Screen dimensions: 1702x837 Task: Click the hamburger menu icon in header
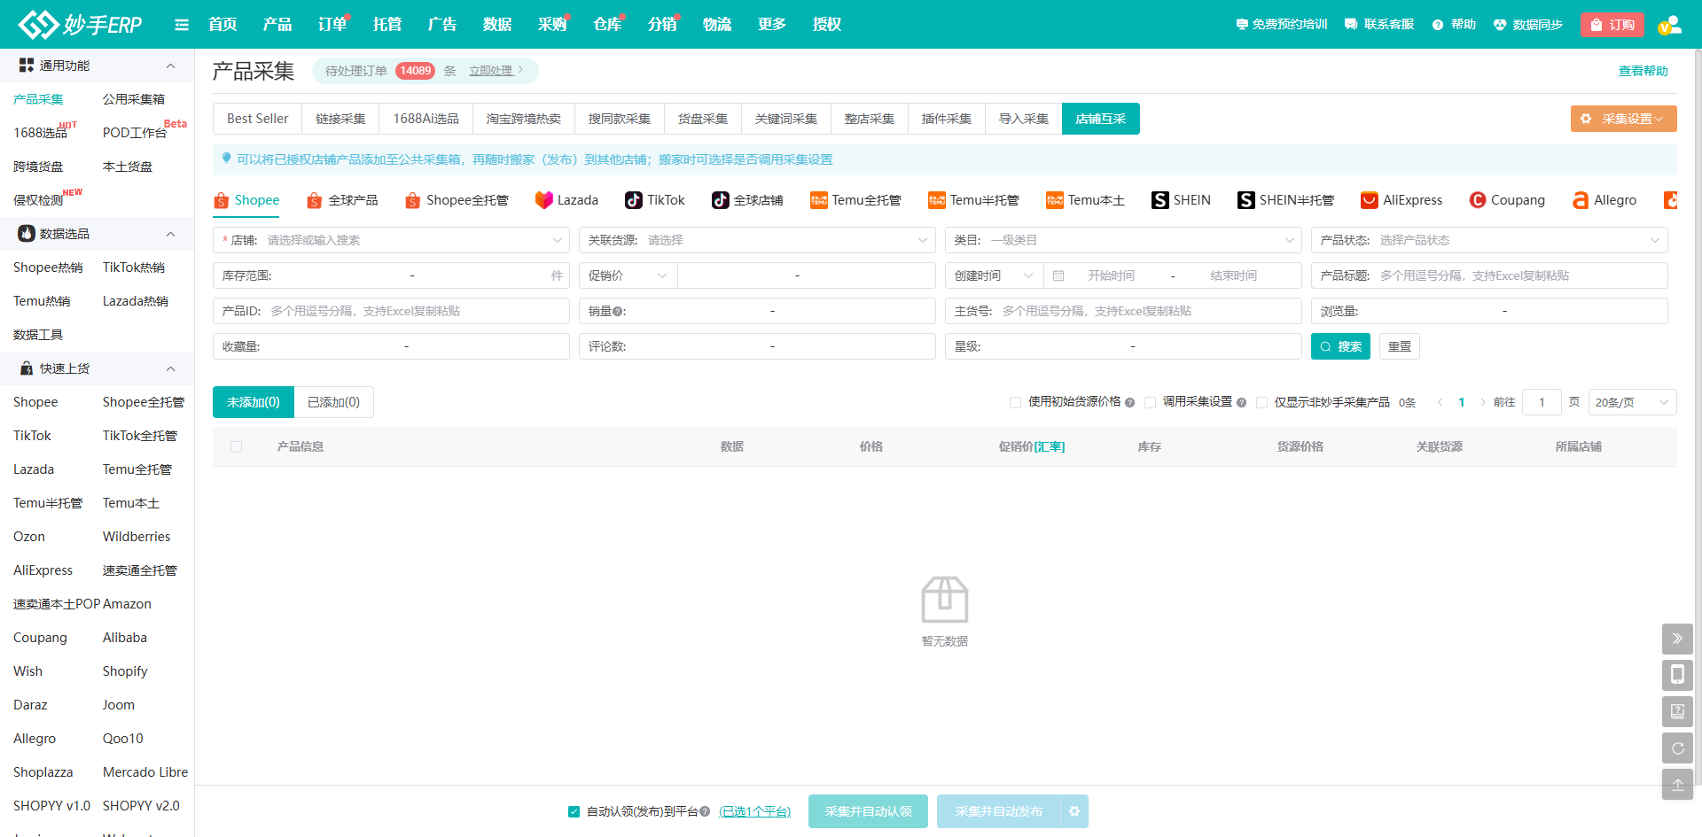pos(182,25)
